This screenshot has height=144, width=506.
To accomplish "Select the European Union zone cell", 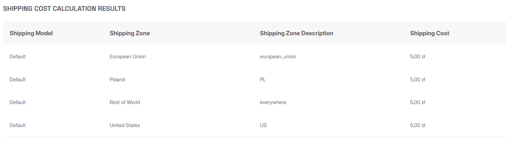I will pyautogui.click(x=127, y=57).
